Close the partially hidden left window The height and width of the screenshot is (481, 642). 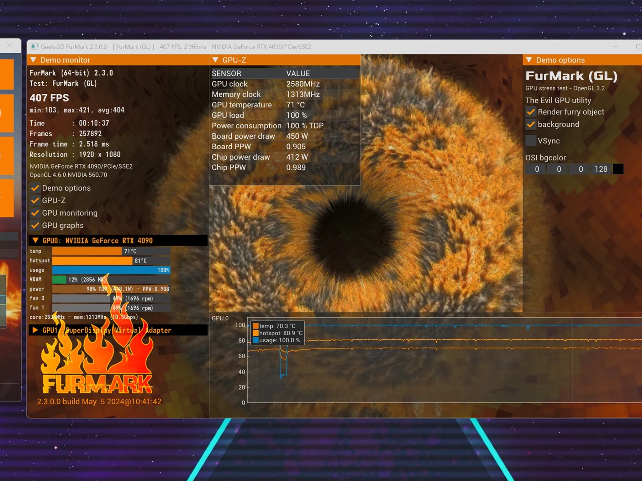(10, 46)
